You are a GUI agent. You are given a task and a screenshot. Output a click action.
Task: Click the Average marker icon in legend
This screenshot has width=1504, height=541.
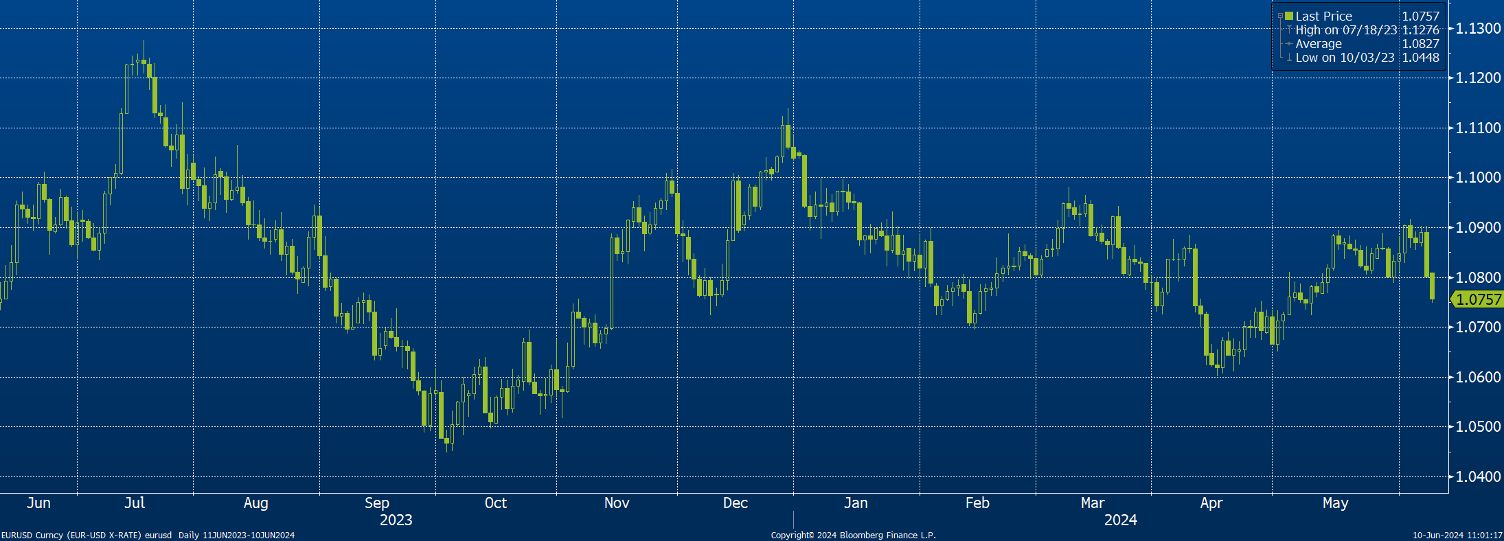click(1289, 44)
